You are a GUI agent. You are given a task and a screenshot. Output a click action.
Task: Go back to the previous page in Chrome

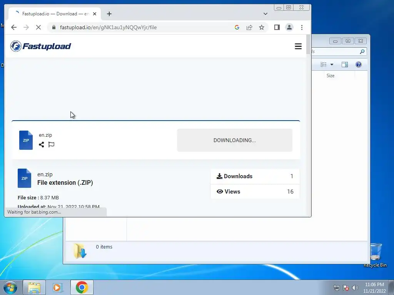(14, 27)
